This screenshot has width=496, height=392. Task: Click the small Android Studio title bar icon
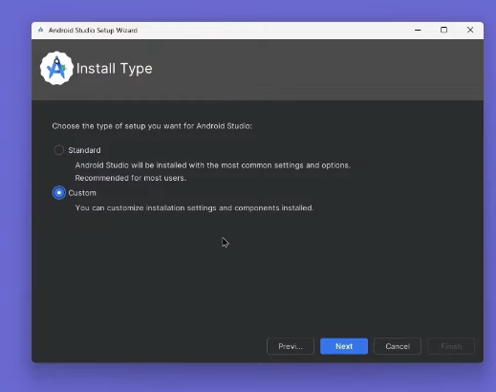coord(40,30)
